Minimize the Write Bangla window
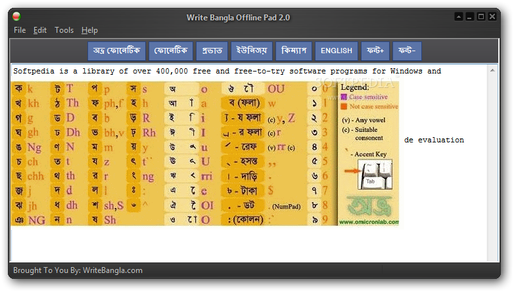This screenshot has width=514, height=292. [x=470, y=16]
